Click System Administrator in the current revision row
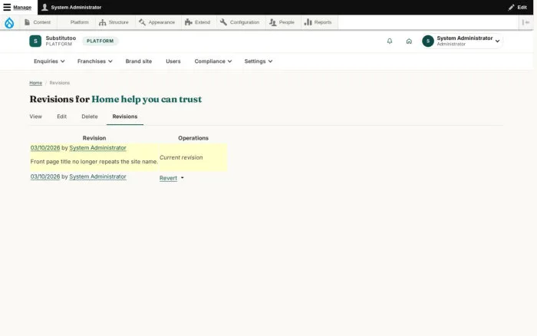The image size is (537, 336). pyautogui.click(x=97, y=148)
